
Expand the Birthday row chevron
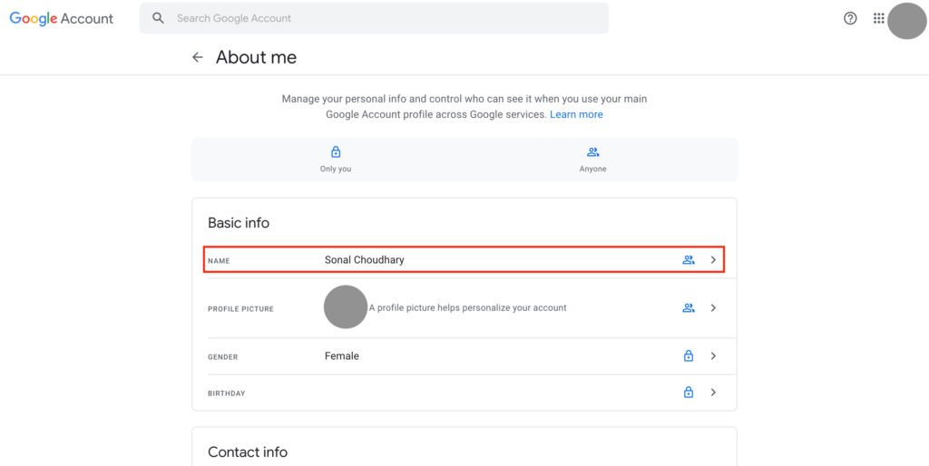[713, 393]
